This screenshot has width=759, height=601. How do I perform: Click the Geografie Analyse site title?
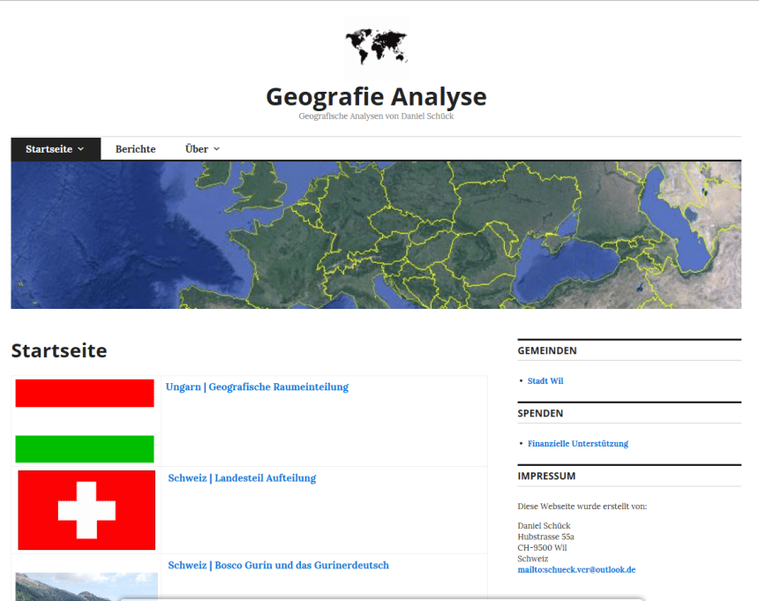[x=376, y=96]
